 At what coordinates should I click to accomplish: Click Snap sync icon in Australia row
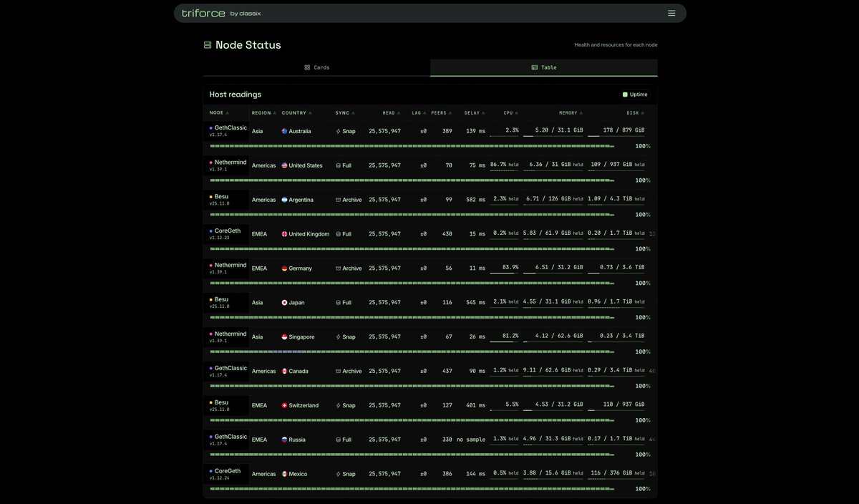point(338,131)
